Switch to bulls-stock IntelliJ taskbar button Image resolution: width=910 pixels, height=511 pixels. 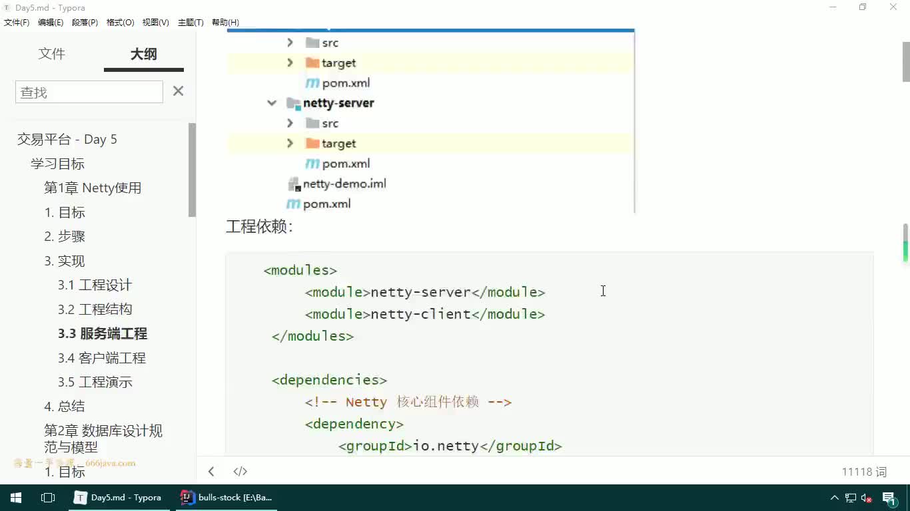[227, 497]
